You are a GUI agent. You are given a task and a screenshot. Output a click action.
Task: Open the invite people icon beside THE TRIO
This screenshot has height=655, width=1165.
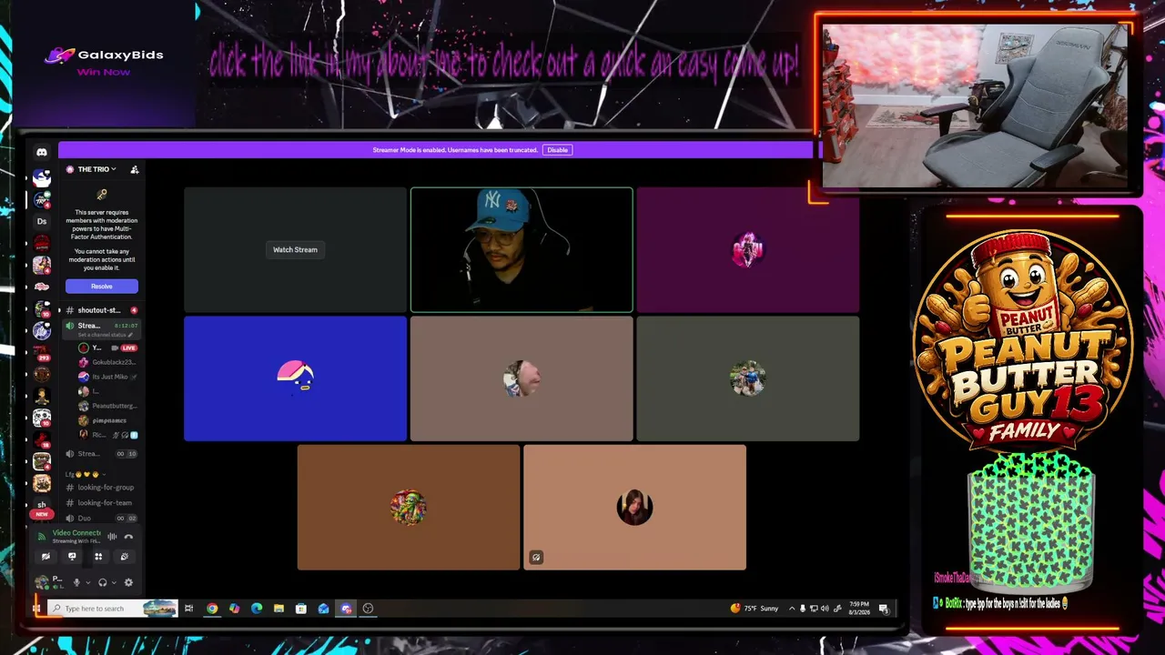point(135,169)
